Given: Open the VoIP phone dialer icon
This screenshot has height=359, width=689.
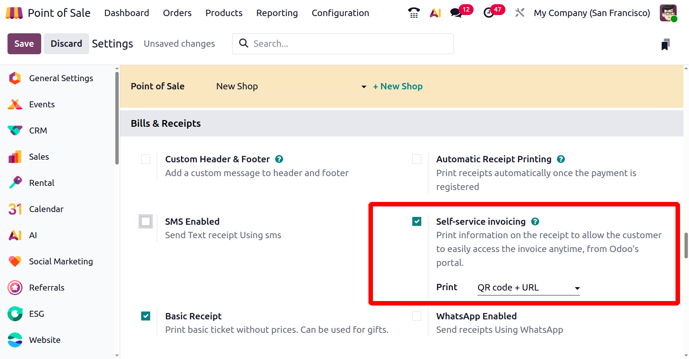Looking at the screenshot, I should [414, 13].
